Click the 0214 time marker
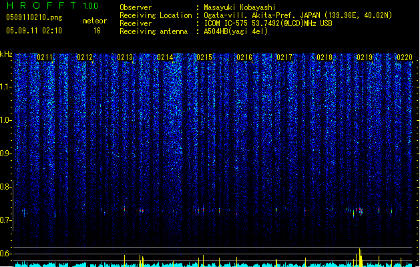This screenshot has height=267, width=420. click(x=165, y=57)
